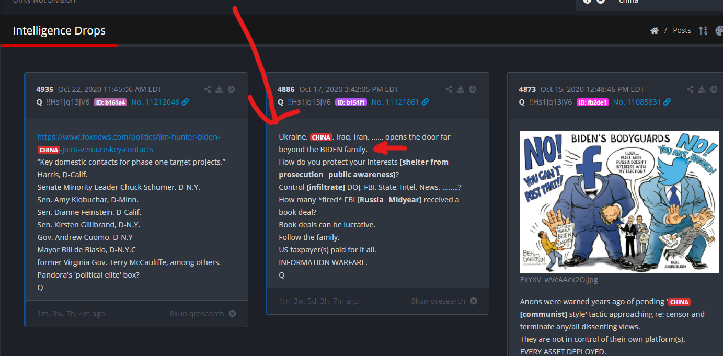Share post 4886
Viewport: 723px width, 356px height.
pos(449,89)
